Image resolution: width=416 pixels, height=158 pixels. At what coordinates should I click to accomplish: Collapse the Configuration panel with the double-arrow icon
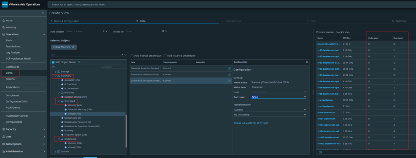[x=307, y=62]
